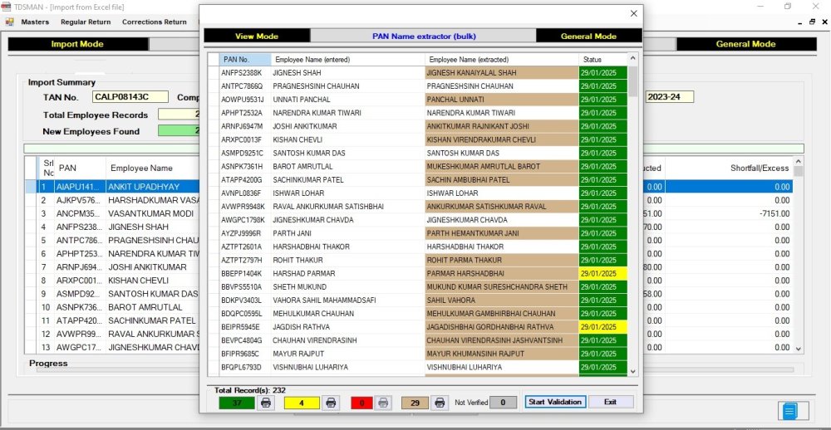Click the green status cell for JIGNESH SHAH
831x430 pixels.
coord(602,72)
